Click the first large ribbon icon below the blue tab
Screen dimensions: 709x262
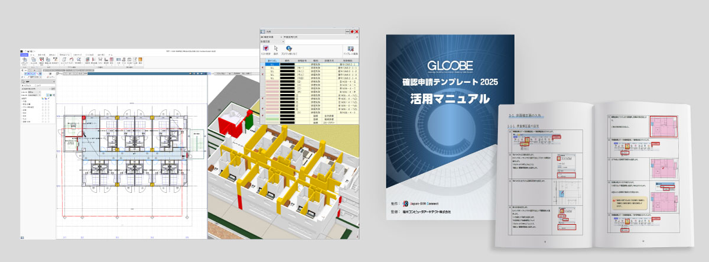(x=25, y=60)
